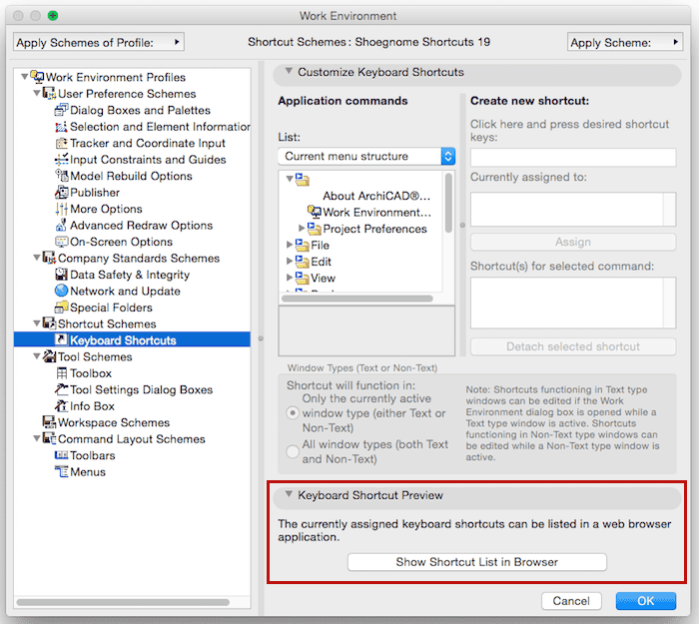
Task: Select 'All window types' radio button
Action: tap(293, 451)
